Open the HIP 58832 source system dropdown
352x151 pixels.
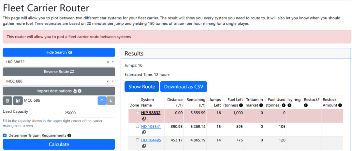(x=113, y=62)
